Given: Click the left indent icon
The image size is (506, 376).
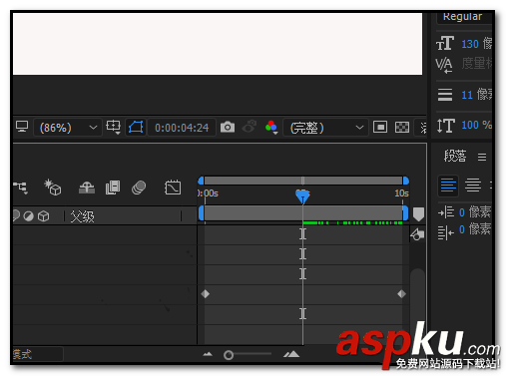Looking at the screenshot, I should [x=446, y=211].
